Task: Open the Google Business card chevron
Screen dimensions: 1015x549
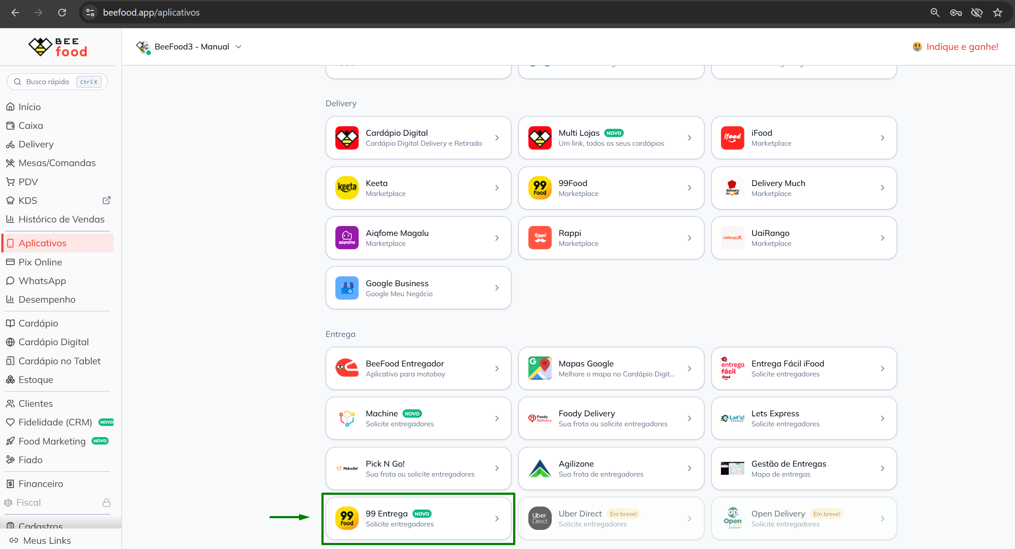Action: tap(497, 288)
